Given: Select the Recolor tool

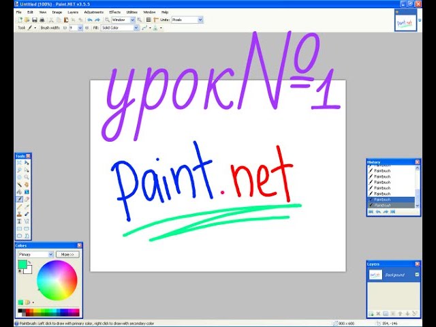Looking at the screenshot, I should tap(27, 214).
